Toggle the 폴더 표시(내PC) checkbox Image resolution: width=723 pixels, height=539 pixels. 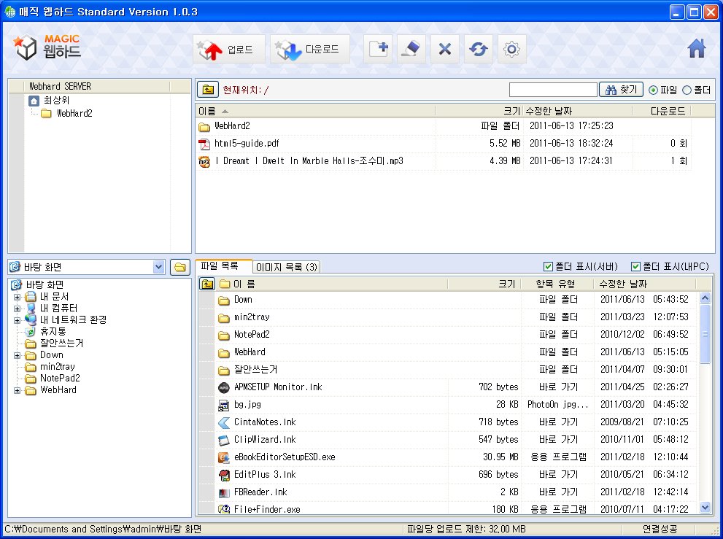pyautogui.click(x=635, y=267)
